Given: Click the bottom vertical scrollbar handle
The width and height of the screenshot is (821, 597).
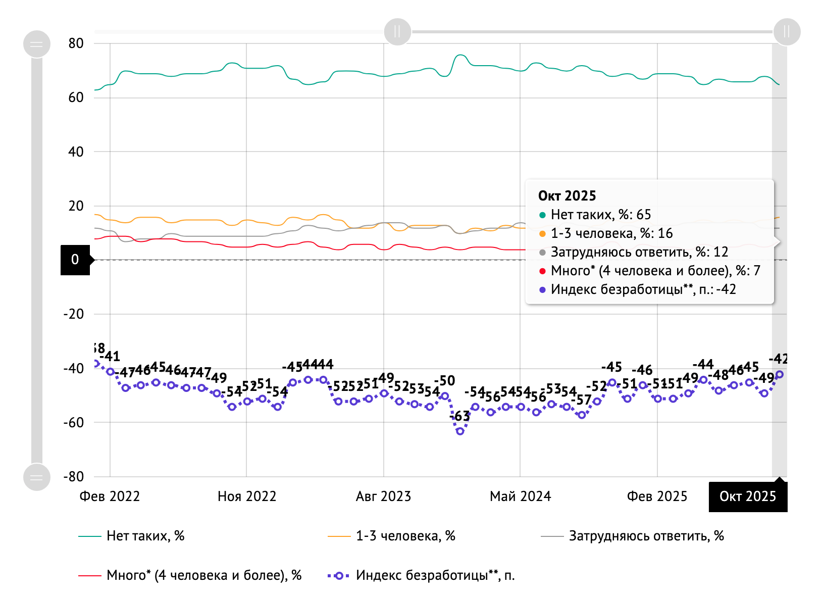Looking at the screenshot, I should click(x=37, y=477).
